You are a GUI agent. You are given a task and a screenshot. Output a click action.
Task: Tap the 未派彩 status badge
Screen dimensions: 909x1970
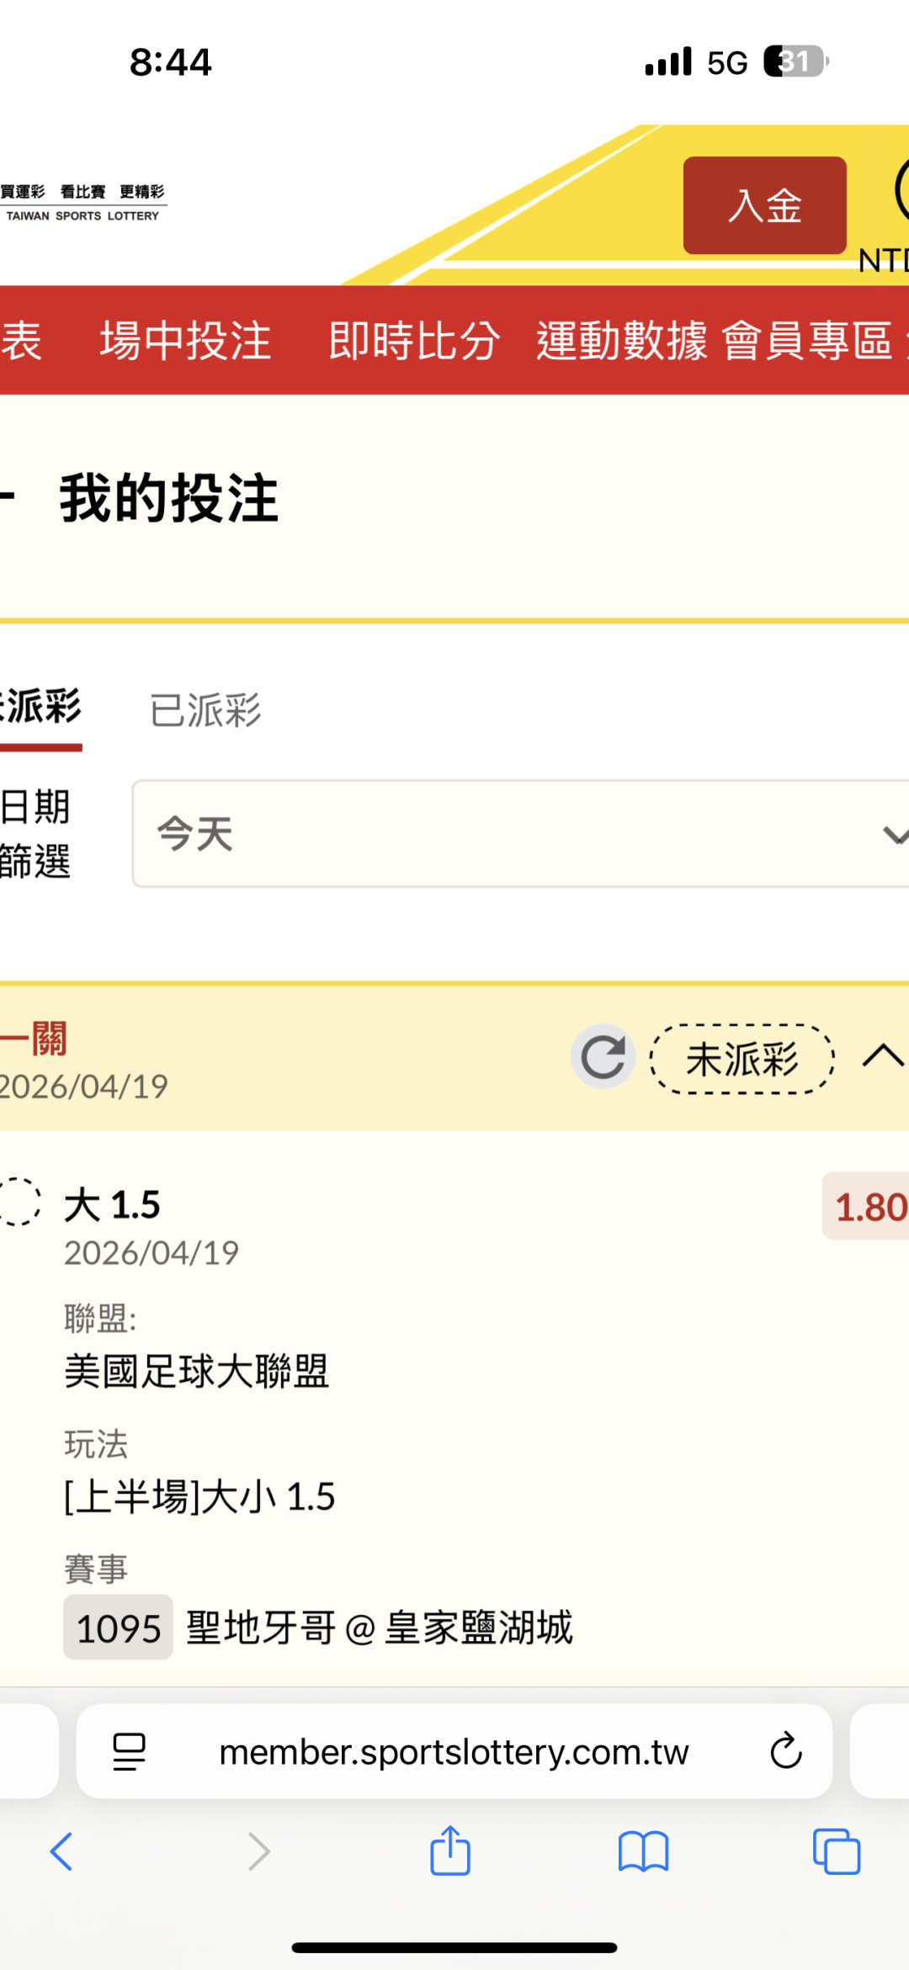(742, 1059)
